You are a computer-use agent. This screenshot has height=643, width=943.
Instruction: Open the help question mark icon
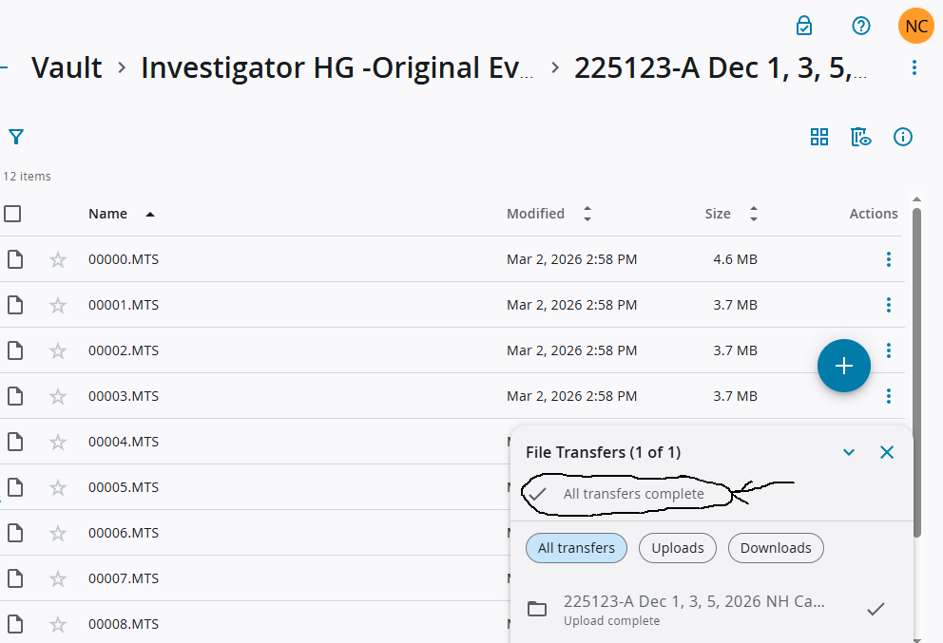[x=861, y=26]
